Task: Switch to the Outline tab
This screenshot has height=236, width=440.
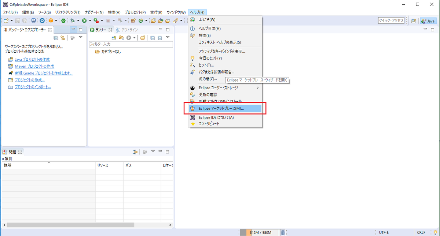Action: 127,30
